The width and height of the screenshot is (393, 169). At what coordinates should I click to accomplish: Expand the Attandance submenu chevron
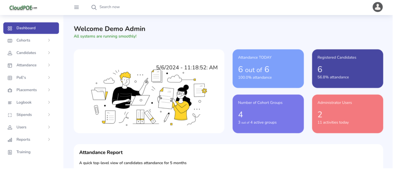[x=49, y=65]
